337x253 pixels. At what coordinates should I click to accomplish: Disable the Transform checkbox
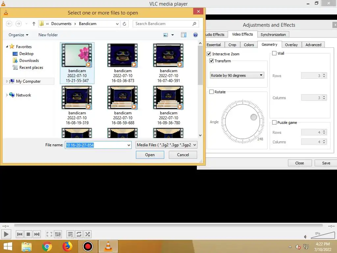point(212,61)
